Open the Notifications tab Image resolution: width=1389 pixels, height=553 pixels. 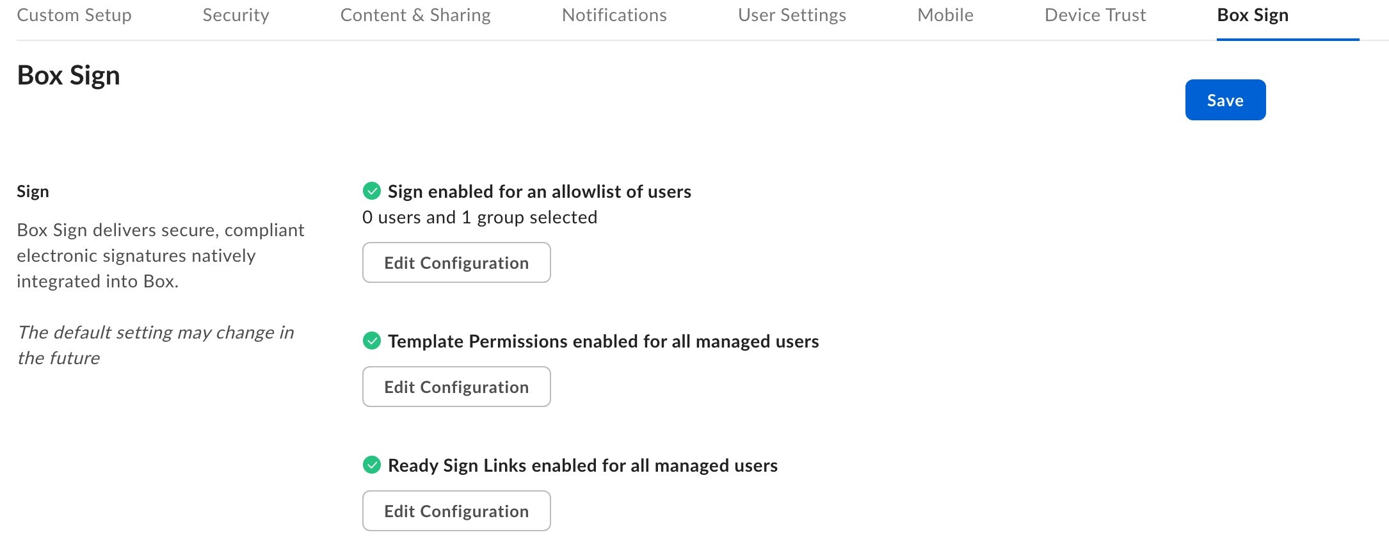pos(613,15)
